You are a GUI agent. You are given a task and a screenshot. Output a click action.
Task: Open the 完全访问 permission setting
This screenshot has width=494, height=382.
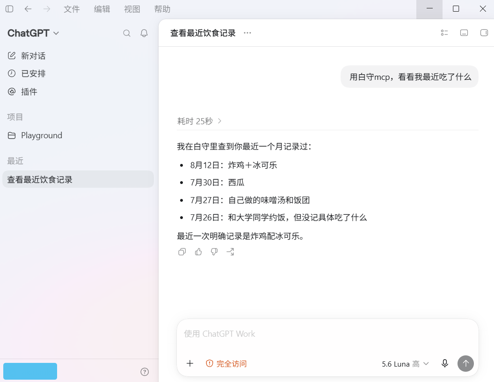(x=226, y=364)
